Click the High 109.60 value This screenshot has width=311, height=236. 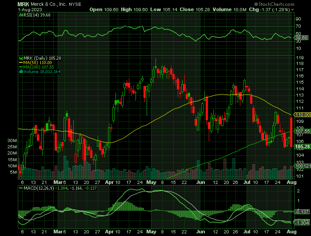click(134, 9)
